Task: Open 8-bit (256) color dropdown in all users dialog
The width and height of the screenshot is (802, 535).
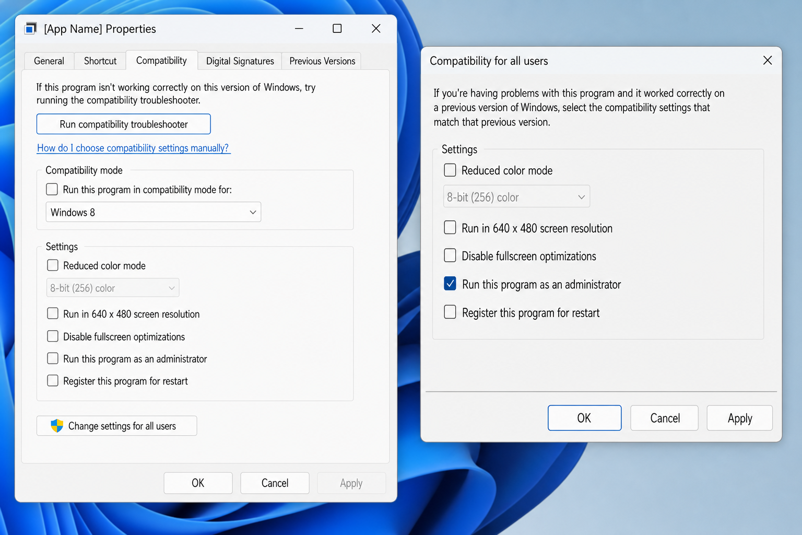Action: point(516,197)
